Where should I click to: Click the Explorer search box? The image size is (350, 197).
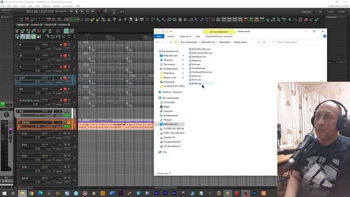point(296,42)
